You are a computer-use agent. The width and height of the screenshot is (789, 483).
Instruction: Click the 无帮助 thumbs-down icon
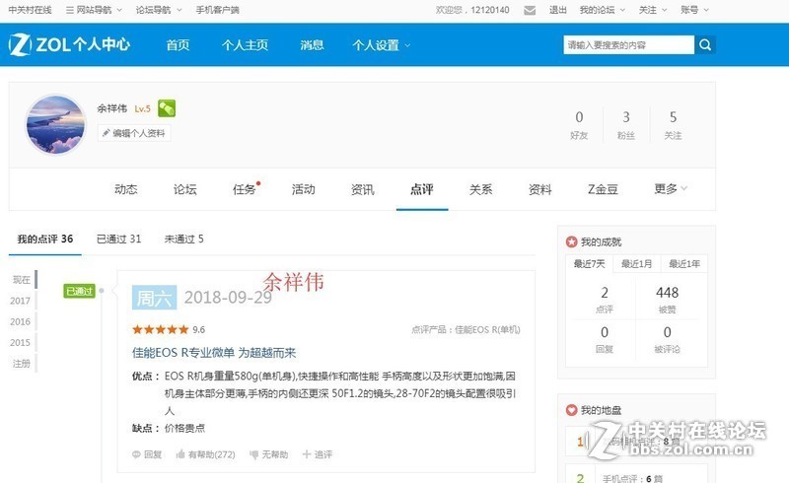pos(254,454)
